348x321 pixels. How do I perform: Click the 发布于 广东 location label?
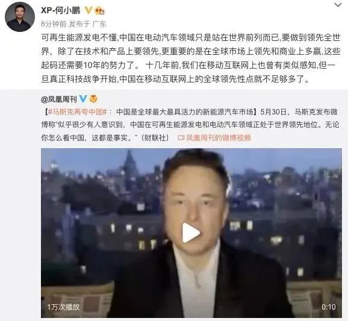pos(88,24)
